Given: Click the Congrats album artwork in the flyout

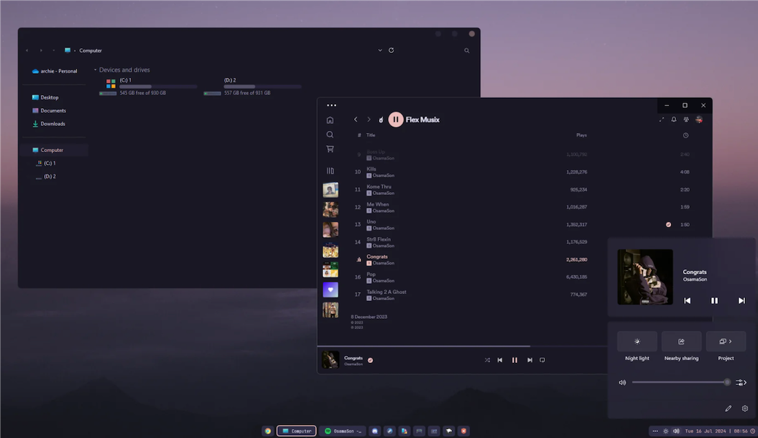Looking at the screenshot, I should (x=644, y=276).
